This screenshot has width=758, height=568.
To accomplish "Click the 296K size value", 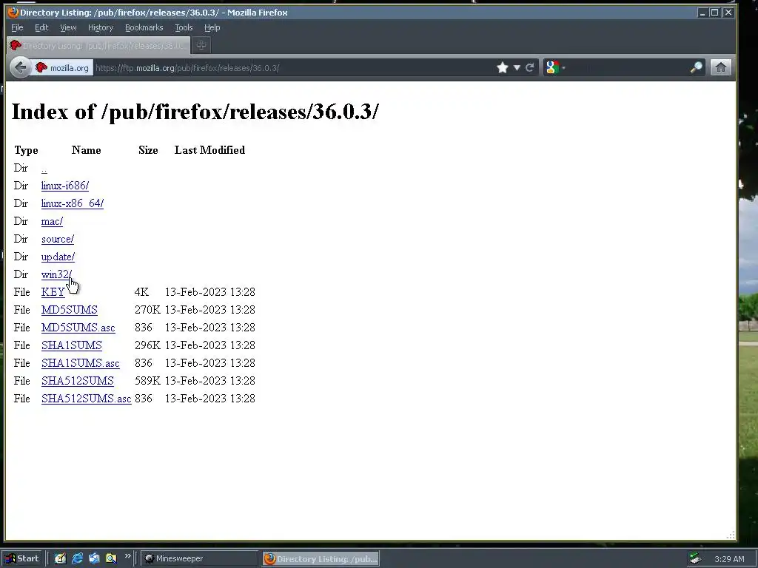I will pyautogui.click(x=147, y=345).
